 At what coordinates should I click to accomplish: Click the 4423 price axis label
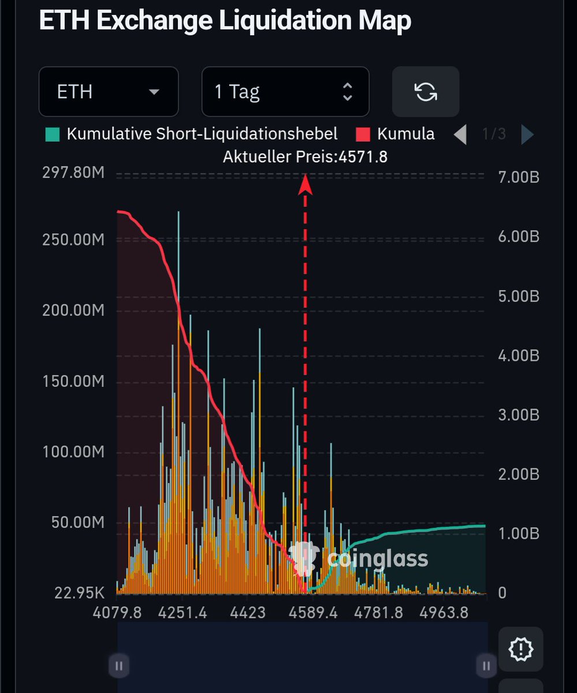248,613
